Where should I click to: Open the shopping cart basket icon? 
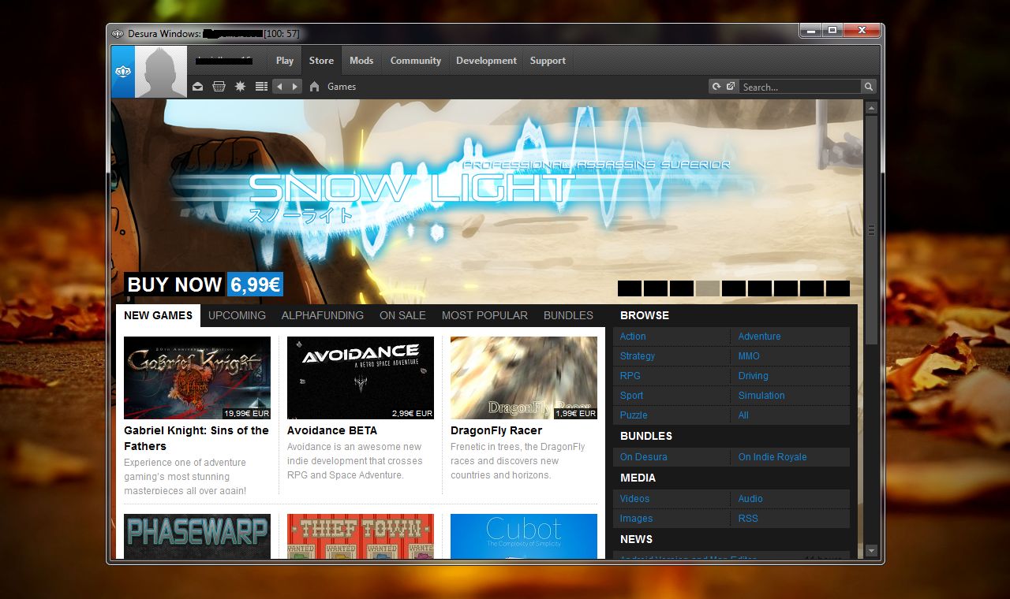219,87
